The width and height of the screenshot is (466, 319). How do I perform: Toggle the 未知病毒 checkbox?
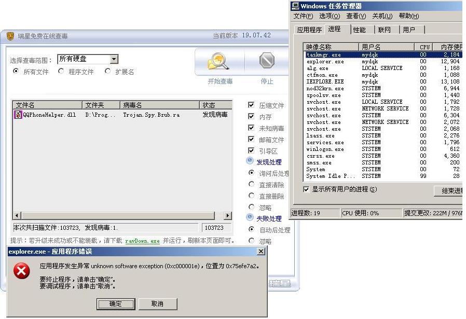[x=251, y=128]
